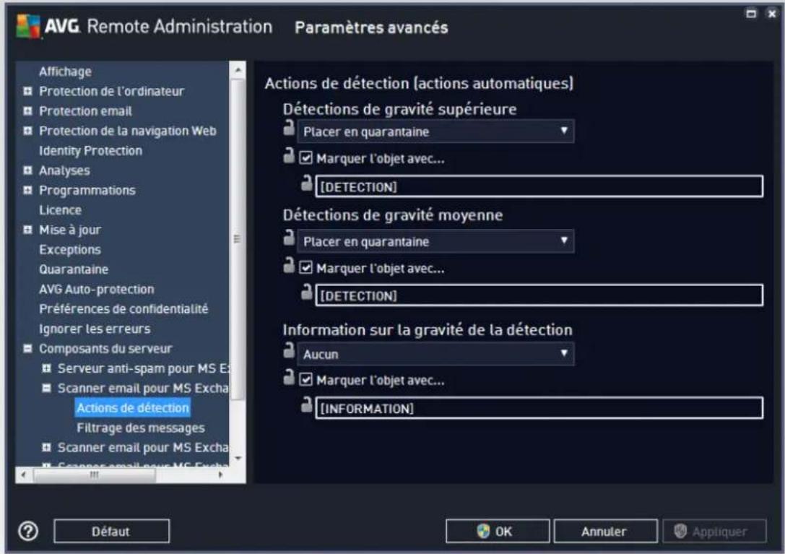785x554 pixels.
Task: Expand Protection de la navigation Web node
Action: point(28,131)
